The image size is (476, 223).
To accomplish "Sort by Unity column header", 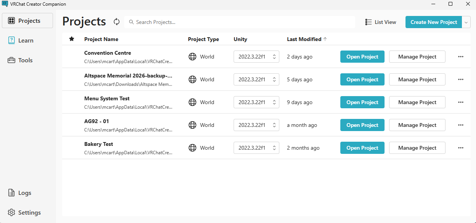I will click(x=240, y=39).
